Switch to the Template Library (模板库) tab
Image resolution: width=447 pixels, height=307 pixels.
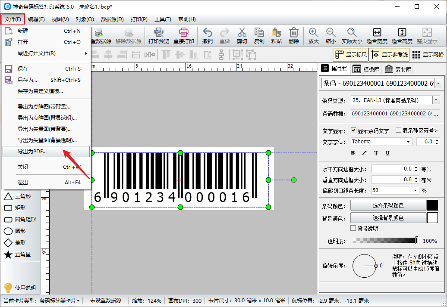click(x=366, y=69)
